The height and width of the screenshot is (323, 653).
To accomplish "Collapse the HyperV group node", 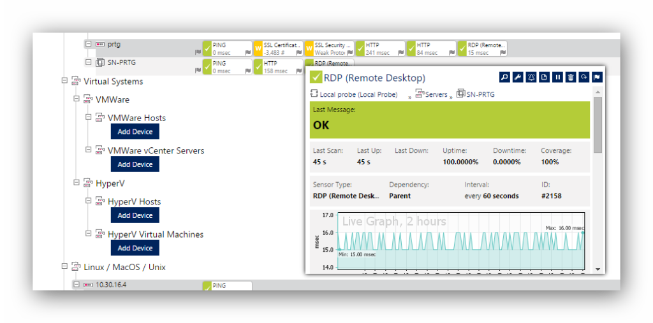I will point(77,183).
